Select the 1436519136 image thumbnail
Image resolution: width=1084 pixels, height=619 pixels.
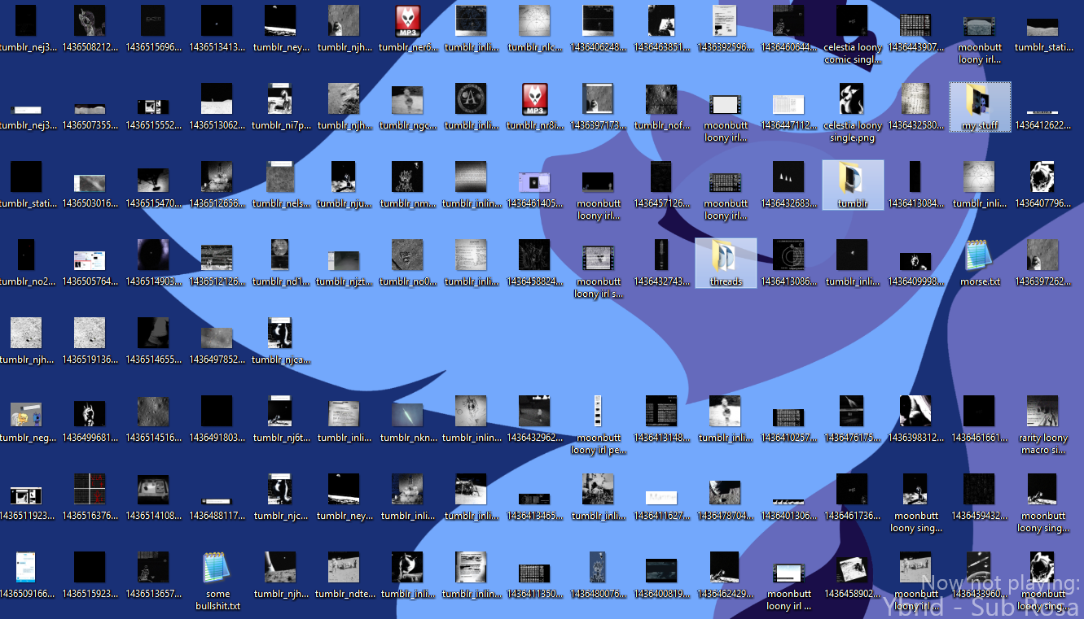[x=90, y=333]
